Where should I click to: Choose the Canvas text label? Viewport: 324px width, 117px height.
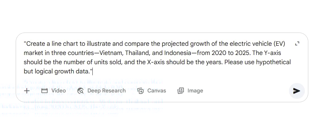click(157, 91)
